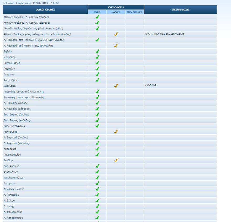Select the Αυξημένη sub-column header
Viewport: 231px width, 222px height.
(116, 12)
